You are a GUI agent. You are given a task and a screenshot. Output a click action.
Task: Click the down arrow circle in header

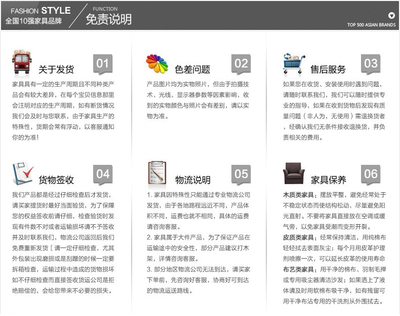pyautogui.click(x=391, y=16)
